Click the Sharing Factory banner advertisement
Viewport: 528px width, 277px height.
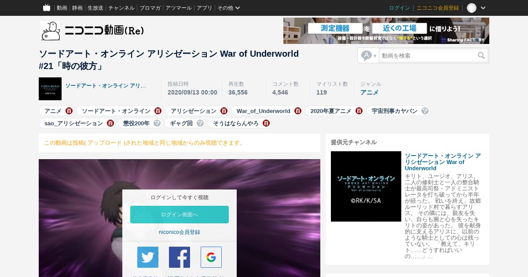click(x=386, y=31)
